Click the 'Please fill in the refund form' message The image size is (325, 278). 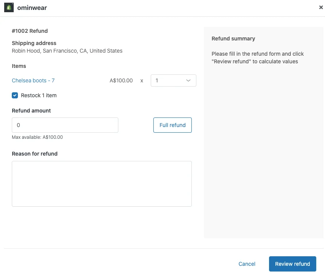pos(257,58)
